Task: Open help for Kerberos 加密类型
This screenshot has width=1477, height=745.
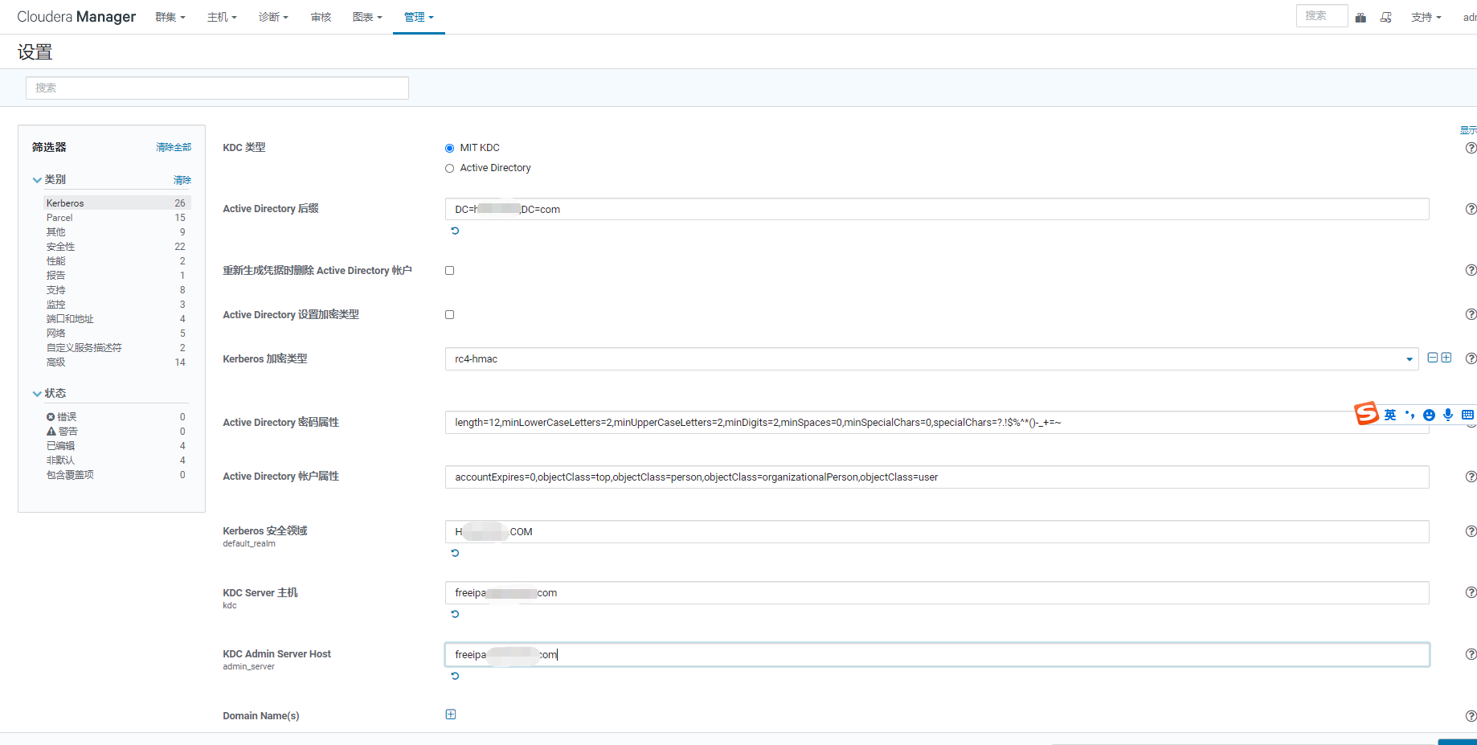Action: click(1471, 358)
